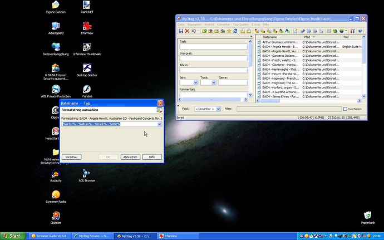
Task: Open the Feld 'kein Filter' dropdown
Action: 218,109
